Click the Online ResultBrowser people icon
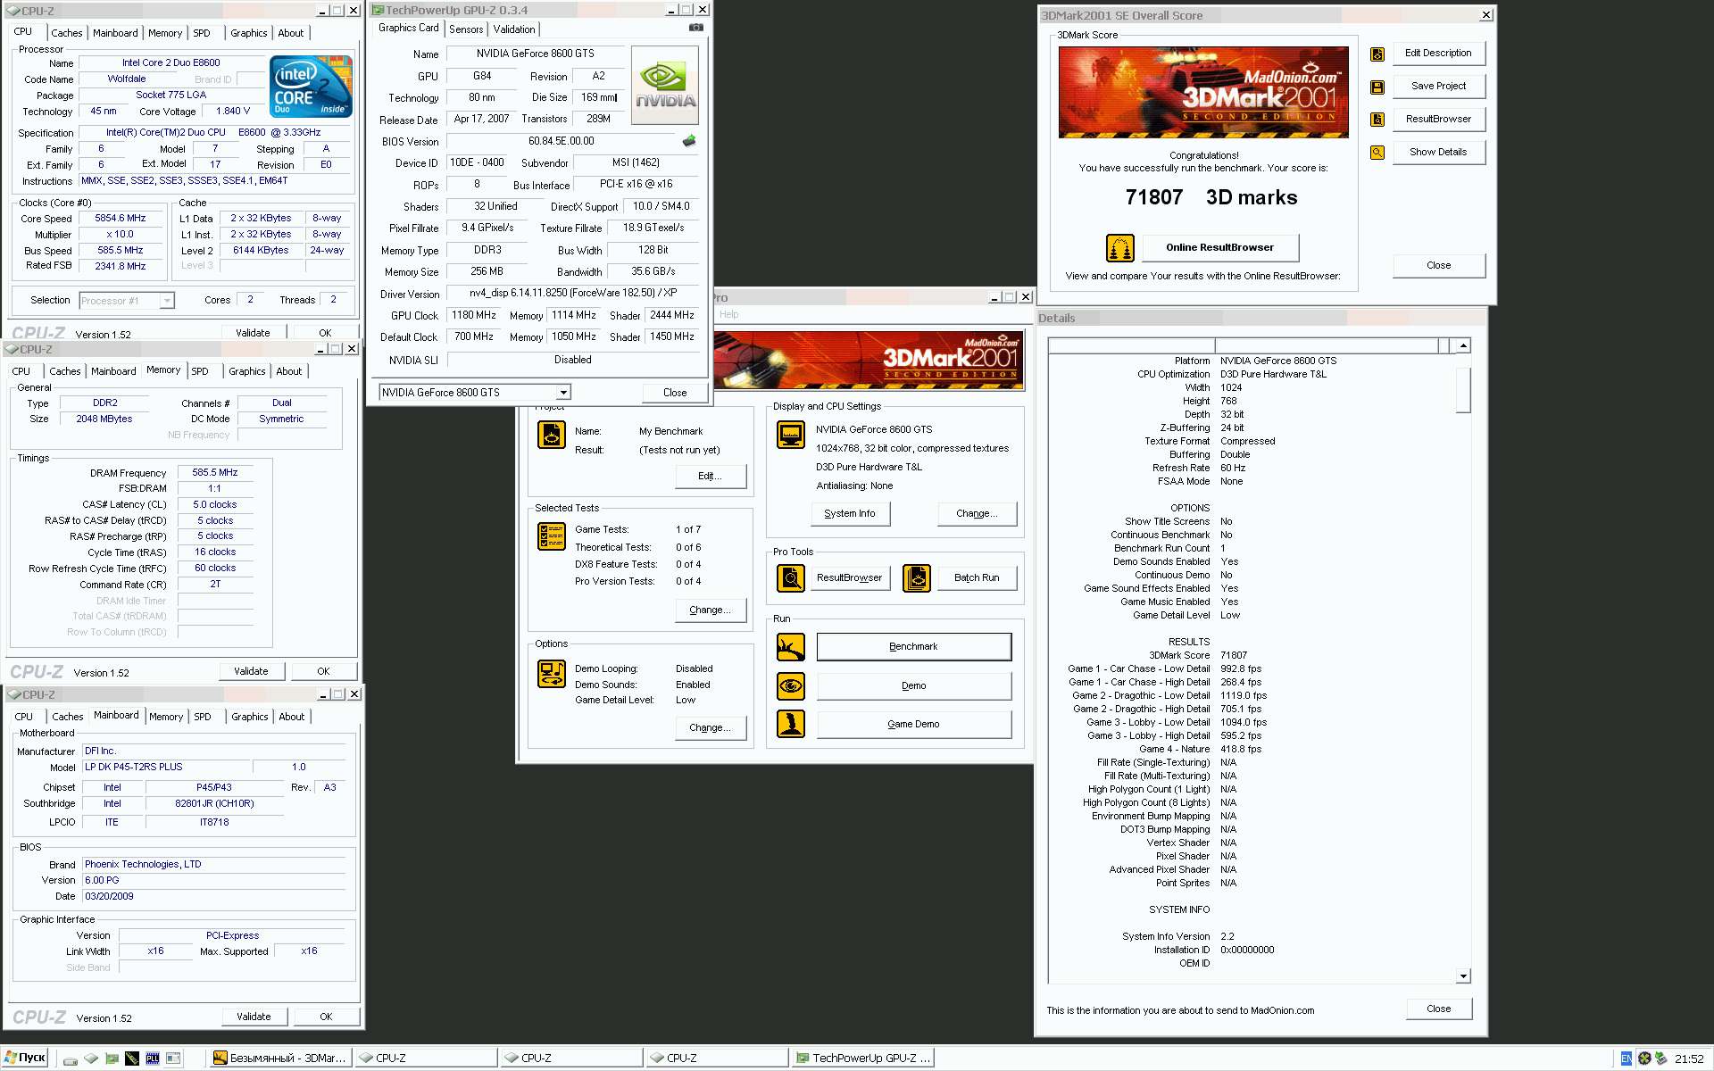The image size is (1714, 1071). point(1119,248)
